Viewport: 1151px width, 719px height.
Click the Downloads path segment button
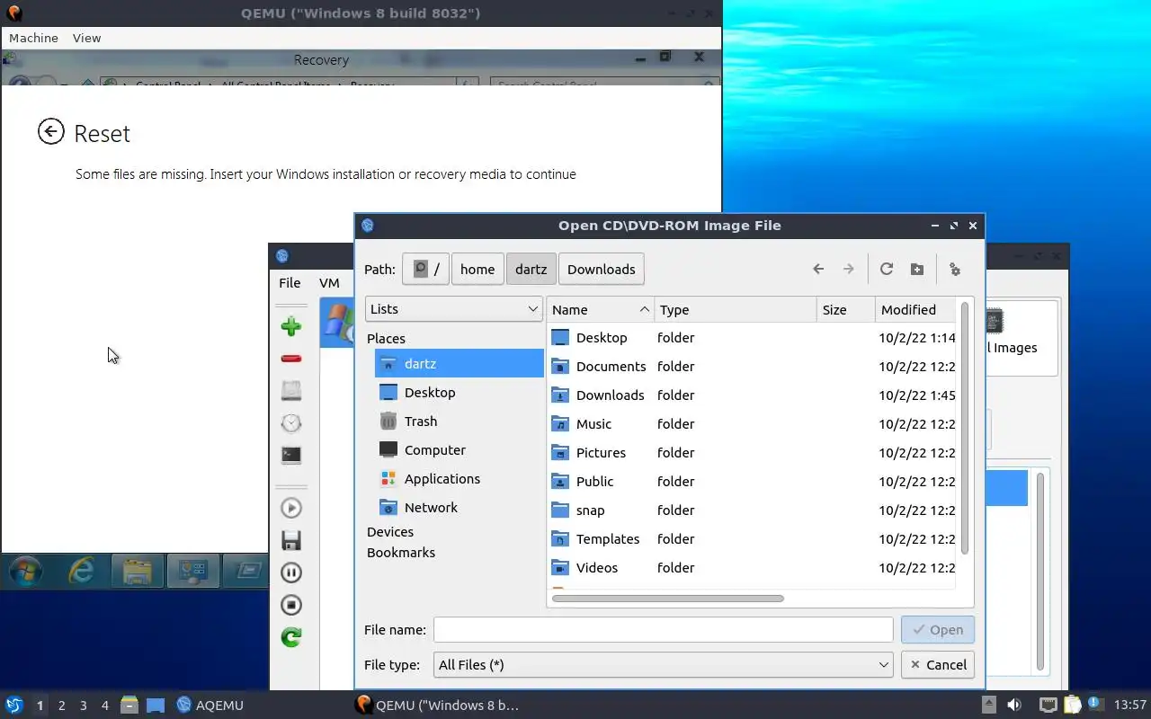click(x=602, y=269)
